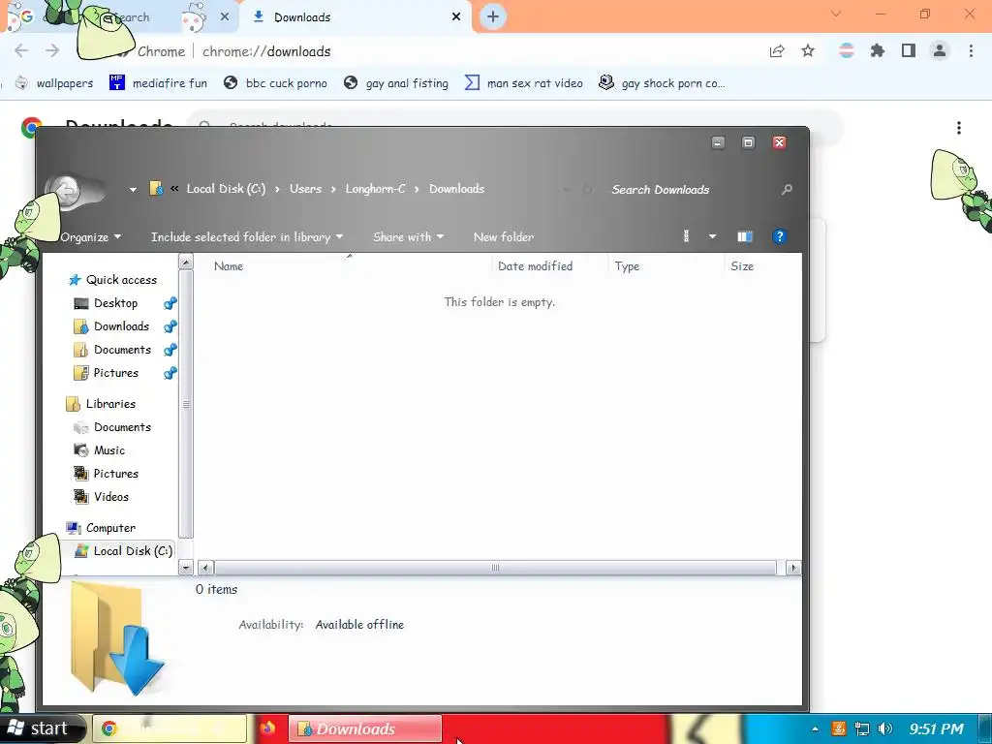Click the Local Disk (C:) breadcrumb
992x744 pixels.
226,189
